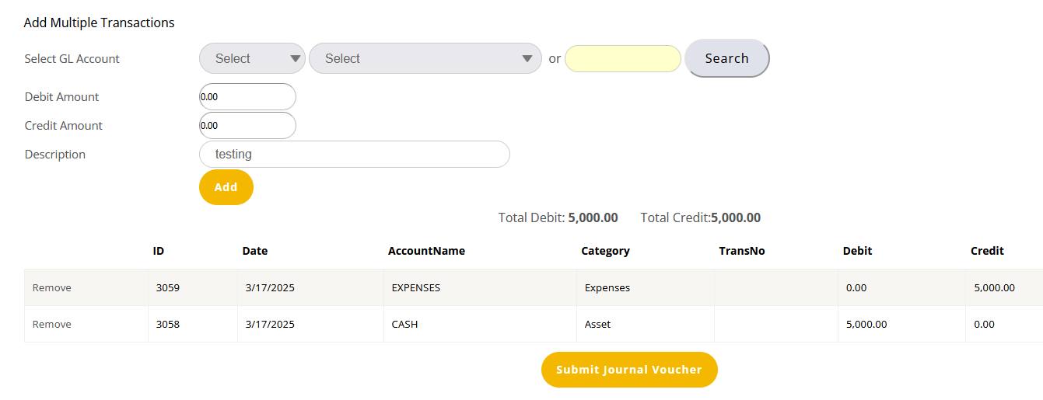Expand the wide second GL Account dropdown

(425, 58)
